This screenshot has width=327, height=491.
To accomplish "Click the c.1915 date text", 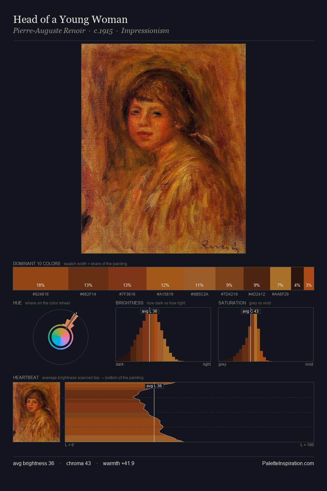I will pos(103,31).
